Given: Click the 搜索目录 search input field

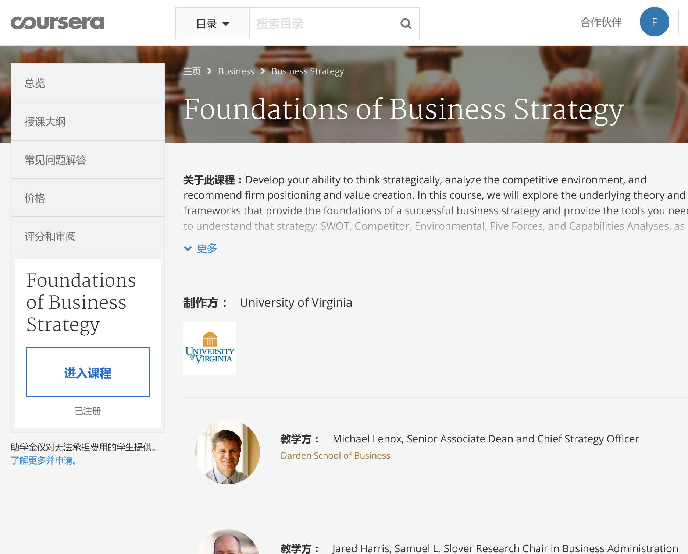Looking at the screenshot, I should [324, 24].
